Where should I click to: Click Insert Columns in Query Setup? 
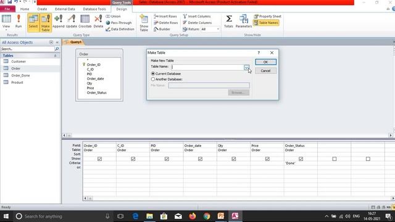197,16
